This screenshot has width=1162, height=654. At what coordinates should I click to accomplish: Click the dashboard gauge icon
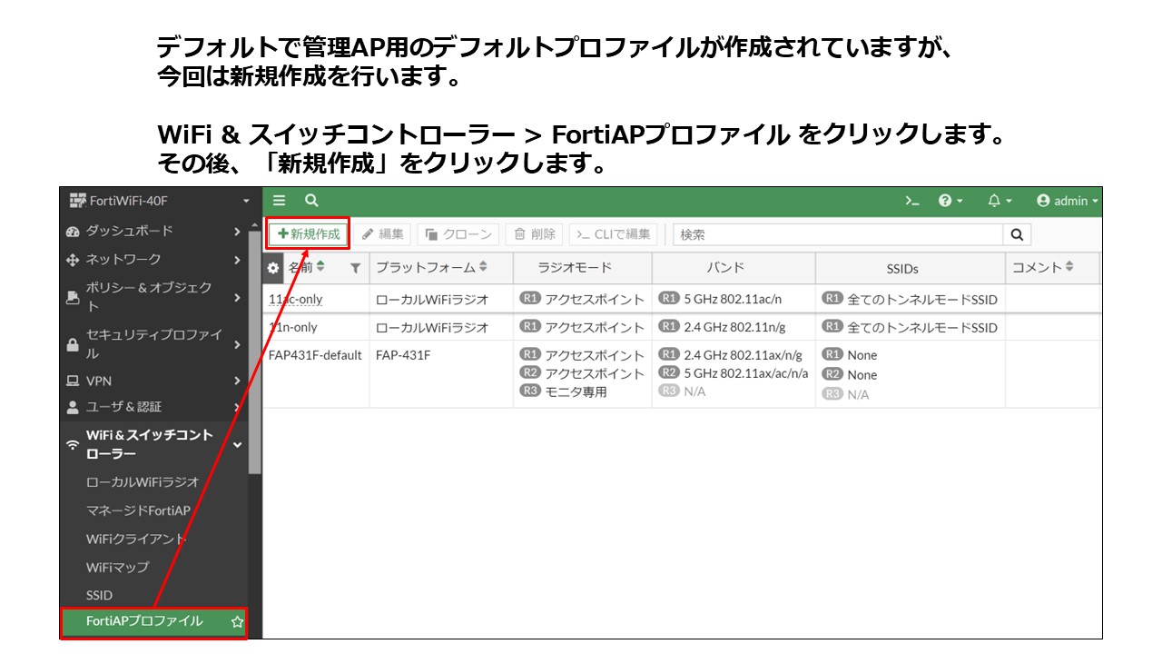coord(74,232)
